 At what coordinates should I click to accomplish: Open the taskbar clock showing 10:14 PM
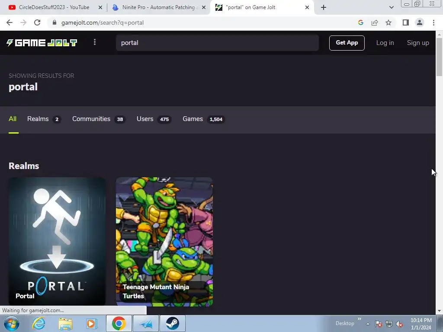click(x=421, y=324)
